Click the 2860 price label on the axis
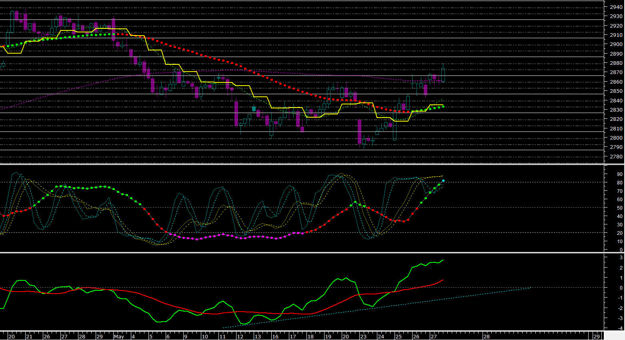The image size is (625, 340). click(x=616, y=82)
